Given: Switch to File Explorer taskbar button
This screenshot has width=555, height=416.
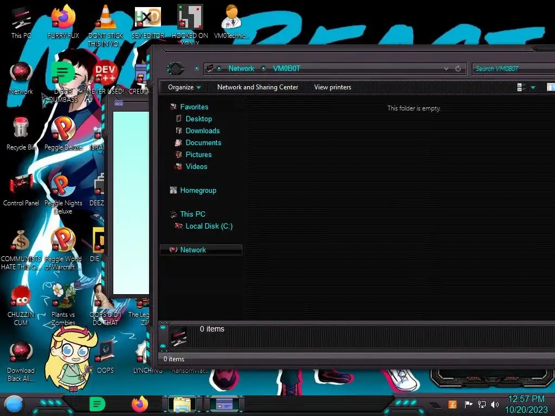Looking at the screenshot, I should [x=182, y=405].
